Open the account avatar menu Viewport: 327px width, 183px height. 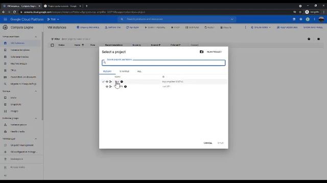[x=321, y=19]
